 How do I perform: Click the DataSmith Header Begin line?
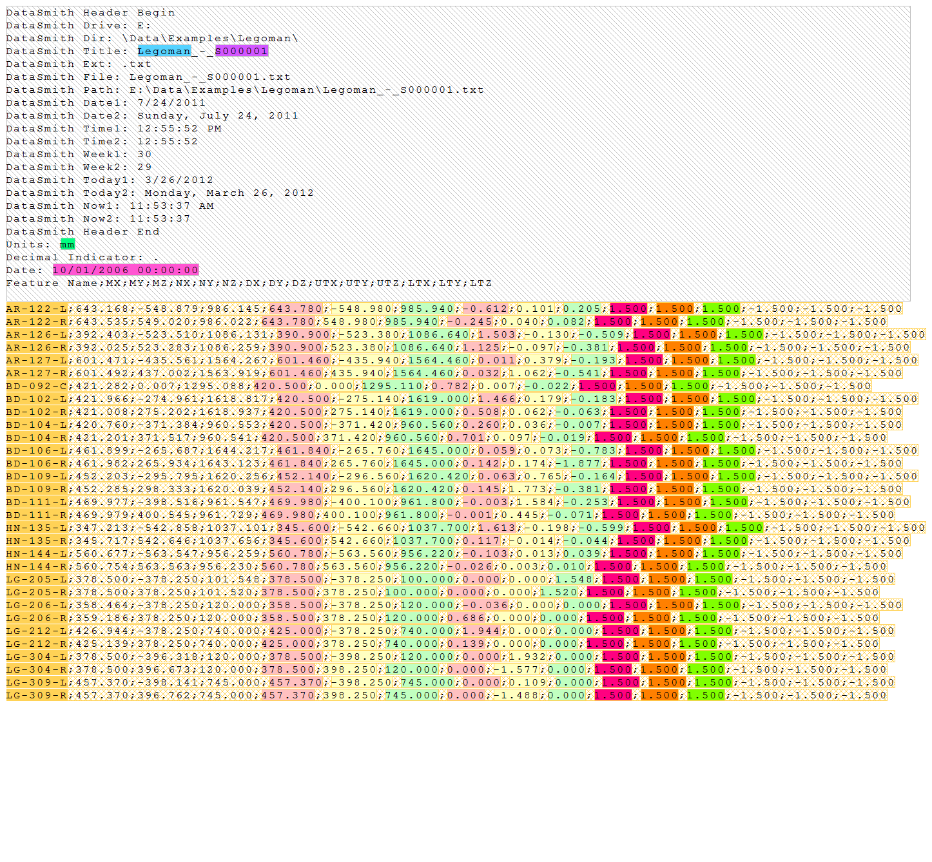(x=90, y=12)
